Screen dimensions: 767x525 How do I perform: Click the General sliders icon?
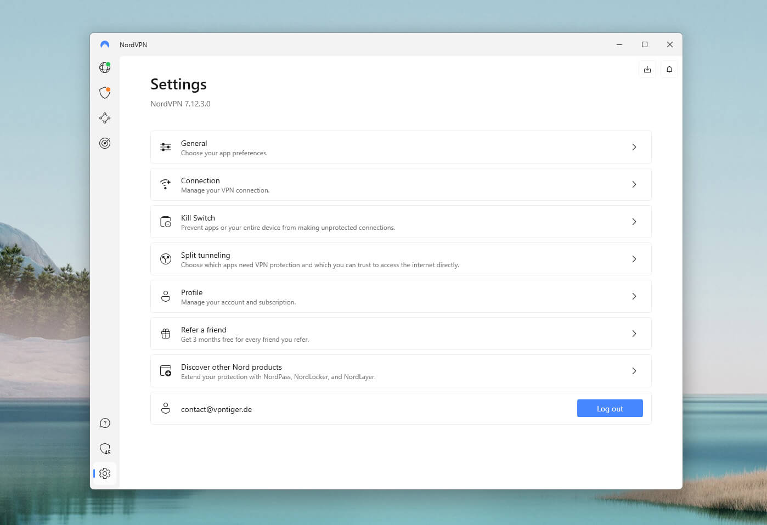166,147
